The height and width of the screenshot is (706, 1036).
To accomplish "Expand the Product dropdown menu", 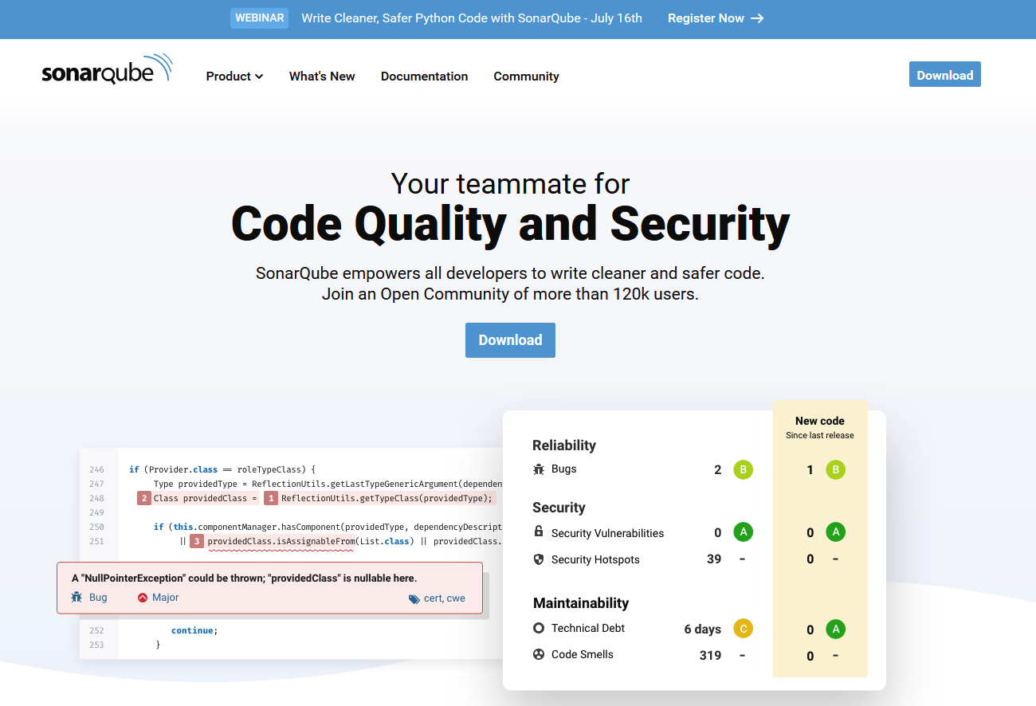I will pos(234,76).
